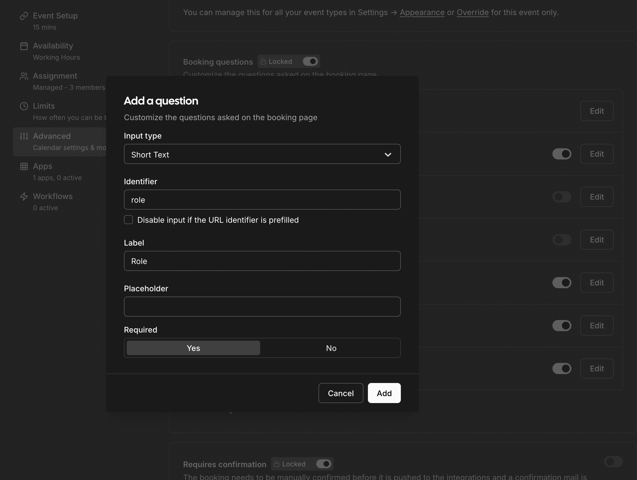Click the Limits clock icon
637x480 pixels.
[x=24, y=106]
